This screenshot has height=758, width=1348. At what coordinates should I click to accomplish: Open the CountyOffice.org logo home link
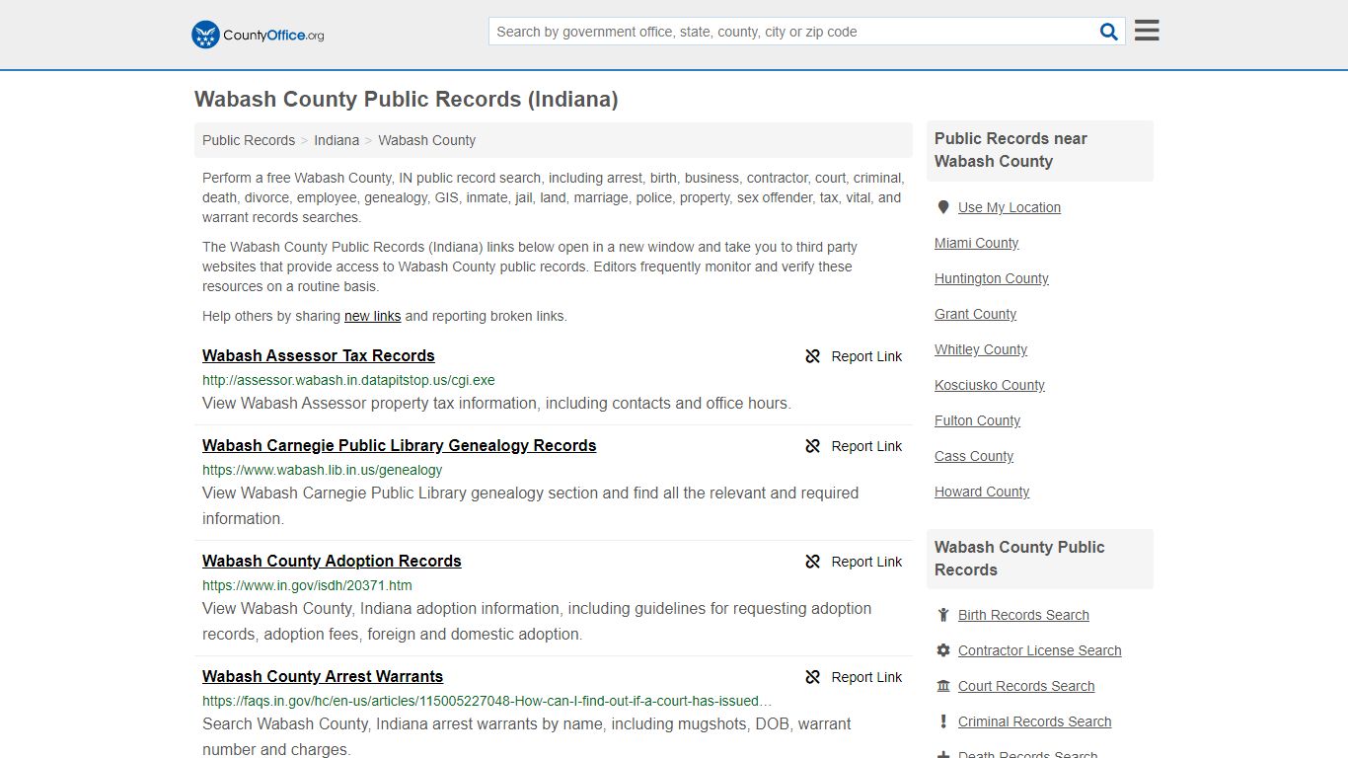[x=258, y=35]
